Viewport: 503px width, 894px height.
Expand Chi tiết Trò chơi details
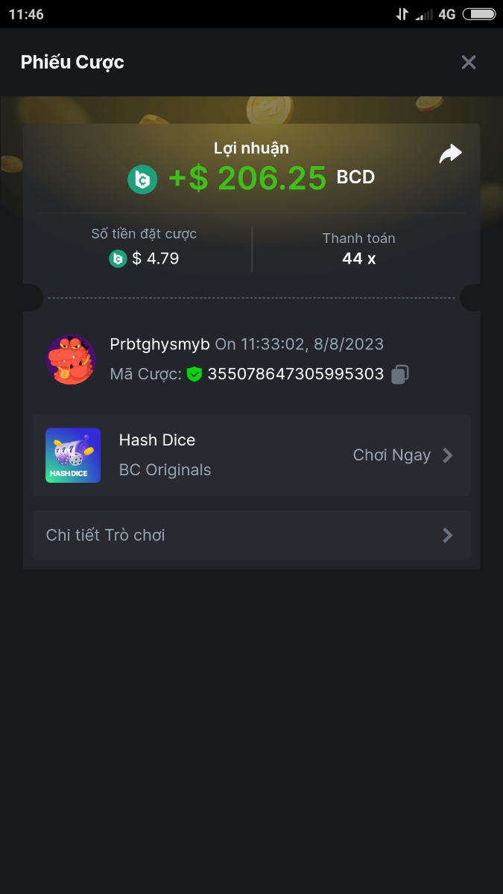click(251, 535)
